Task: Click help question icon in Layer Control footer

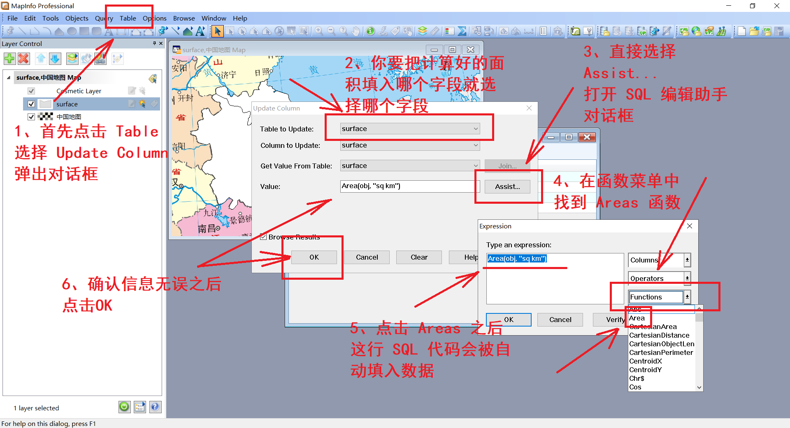Action: coord(155,407)
